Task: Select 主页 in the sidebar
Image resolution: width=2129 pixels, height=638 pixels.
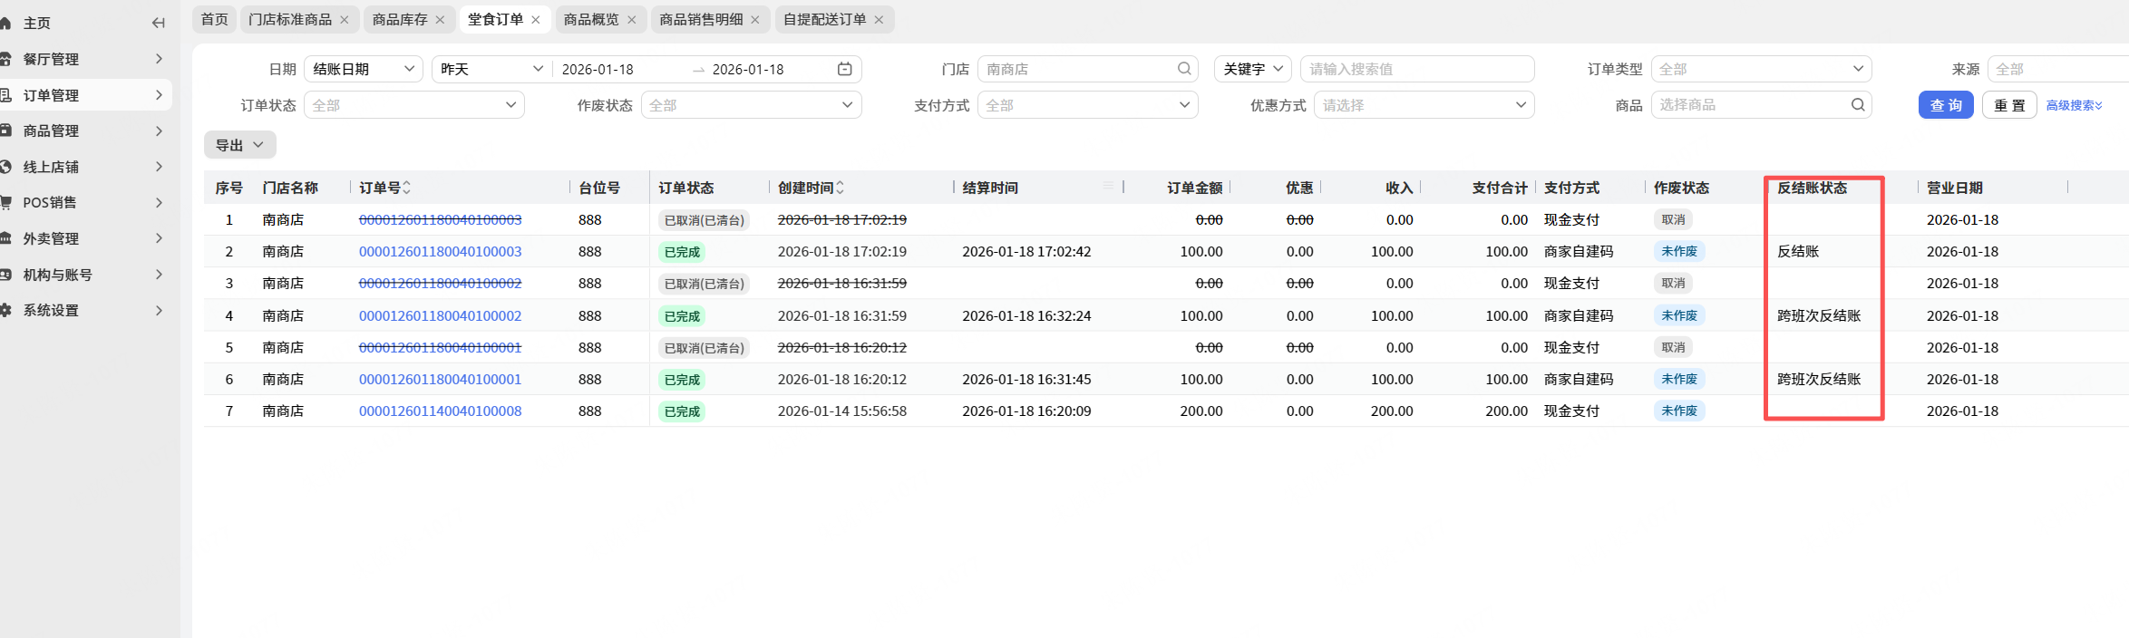Action: tap(37, 23)
